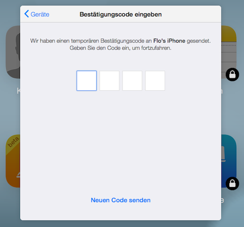Open the blue Keynote app icon
The image size is (244, 227).
coord(229,161)
